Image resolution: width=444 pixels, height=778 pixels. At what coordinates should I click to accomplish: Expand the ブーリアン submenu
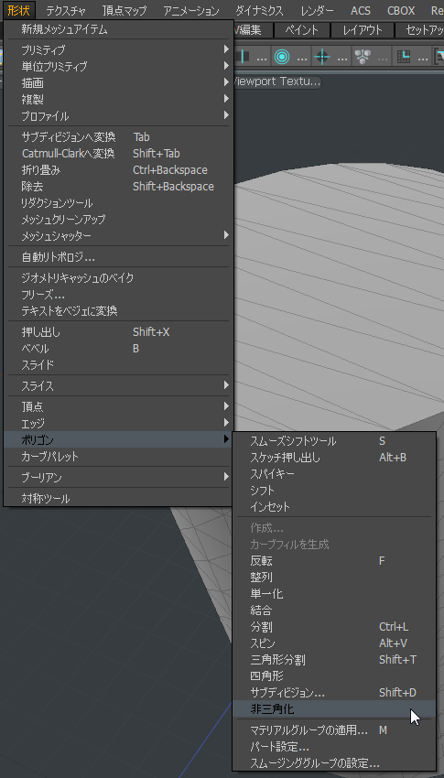(x=119, y=477)
